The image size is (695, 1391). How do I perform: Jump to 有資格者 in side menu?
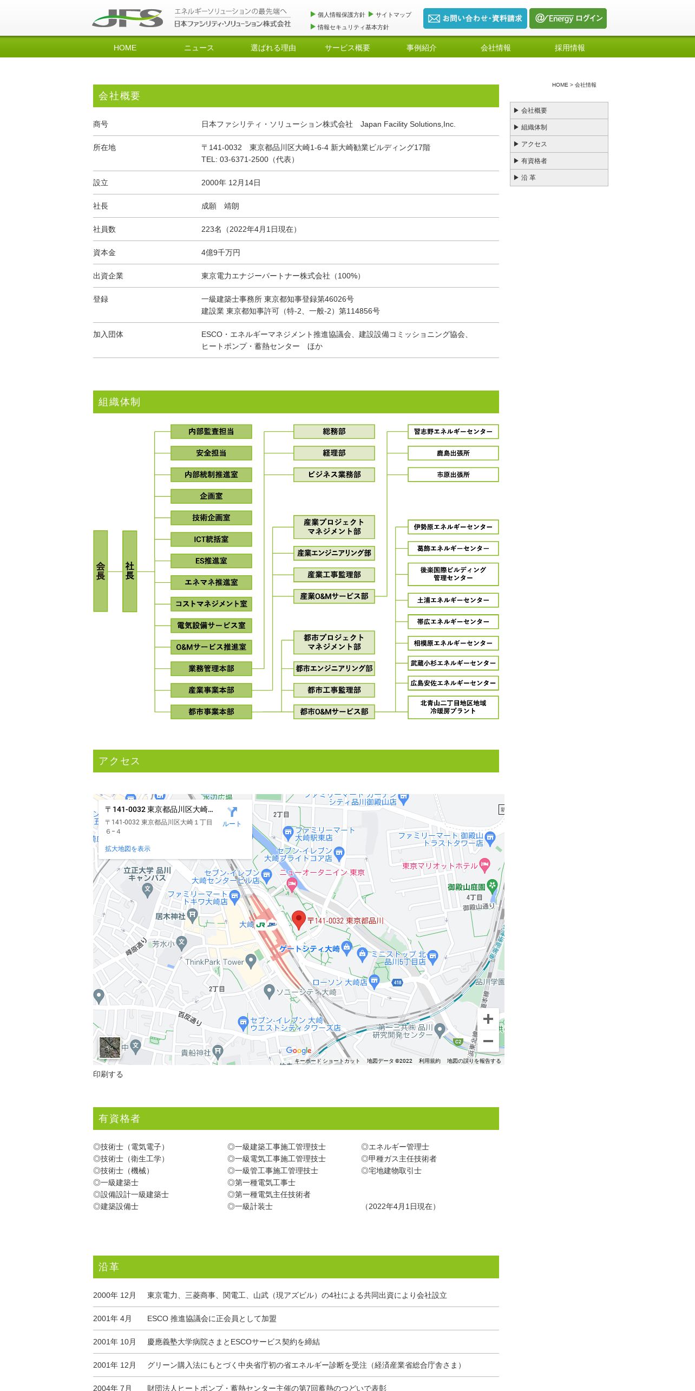[x=559, y=161]
